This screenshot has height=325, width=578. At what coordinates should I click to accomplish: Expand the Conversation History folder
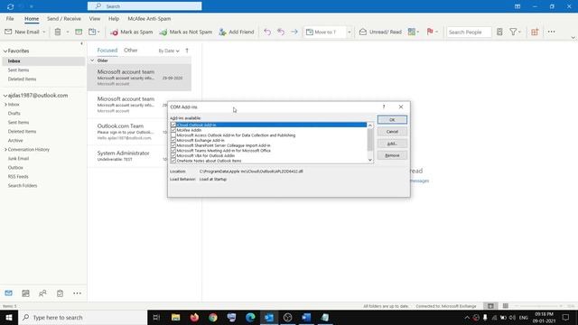point(5,150)
